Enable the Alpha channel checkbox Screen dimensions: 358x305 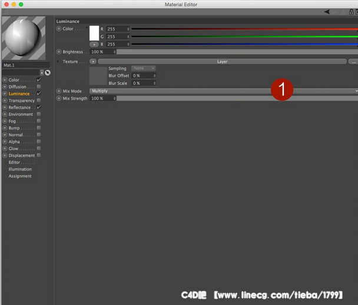pyautogui.click(x=39, y=141)
